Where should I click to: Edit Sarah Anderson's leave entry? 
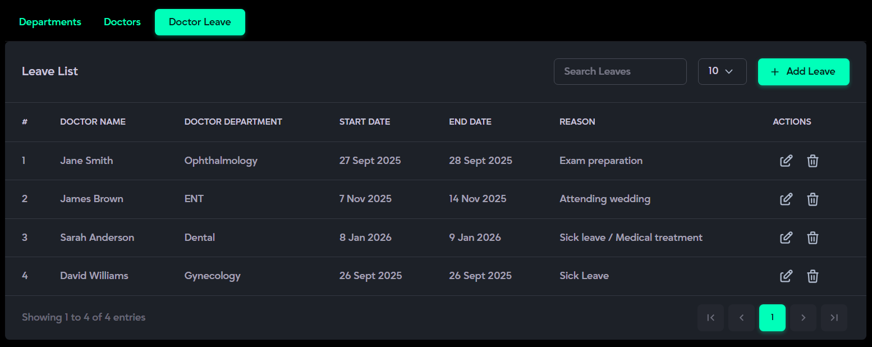[x=786, y=238]
